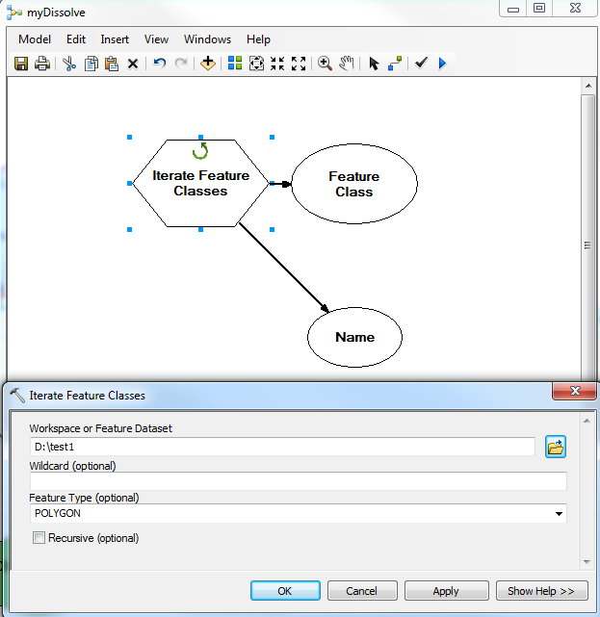
Task: Open the Help menu
Action: pos(259,39)
